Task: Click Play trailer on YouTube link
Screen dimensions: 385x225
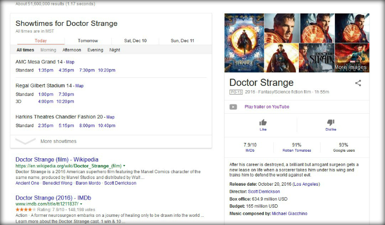Action: pyautogui.click(x=267, y=107)
